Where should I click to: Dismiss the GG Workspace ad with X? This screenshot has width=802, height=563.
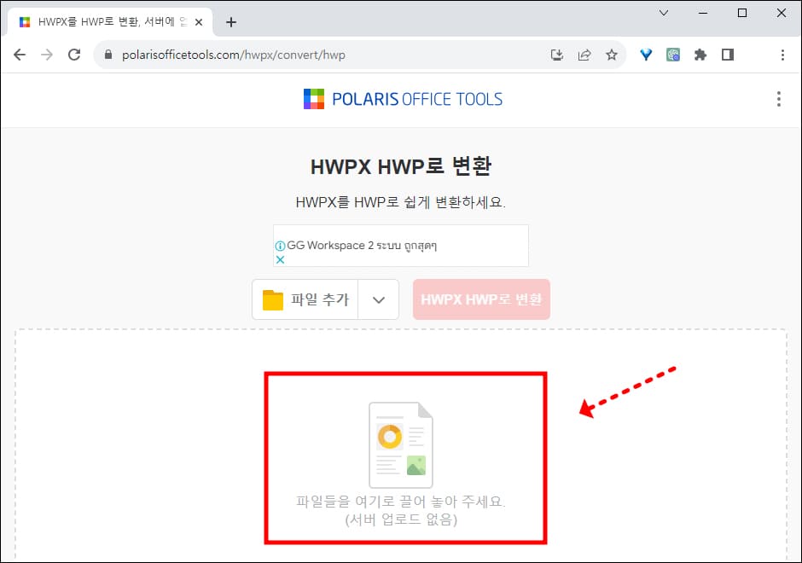coord(281,259)
